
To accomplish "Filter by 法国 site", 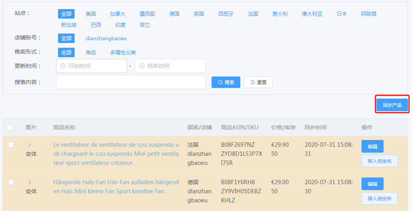I will (253, 14).
